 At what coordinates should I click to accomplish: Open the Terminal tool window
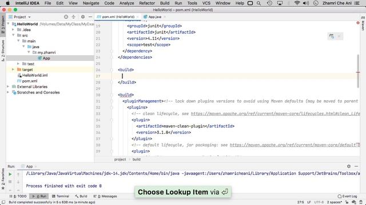tap(61, 196)
